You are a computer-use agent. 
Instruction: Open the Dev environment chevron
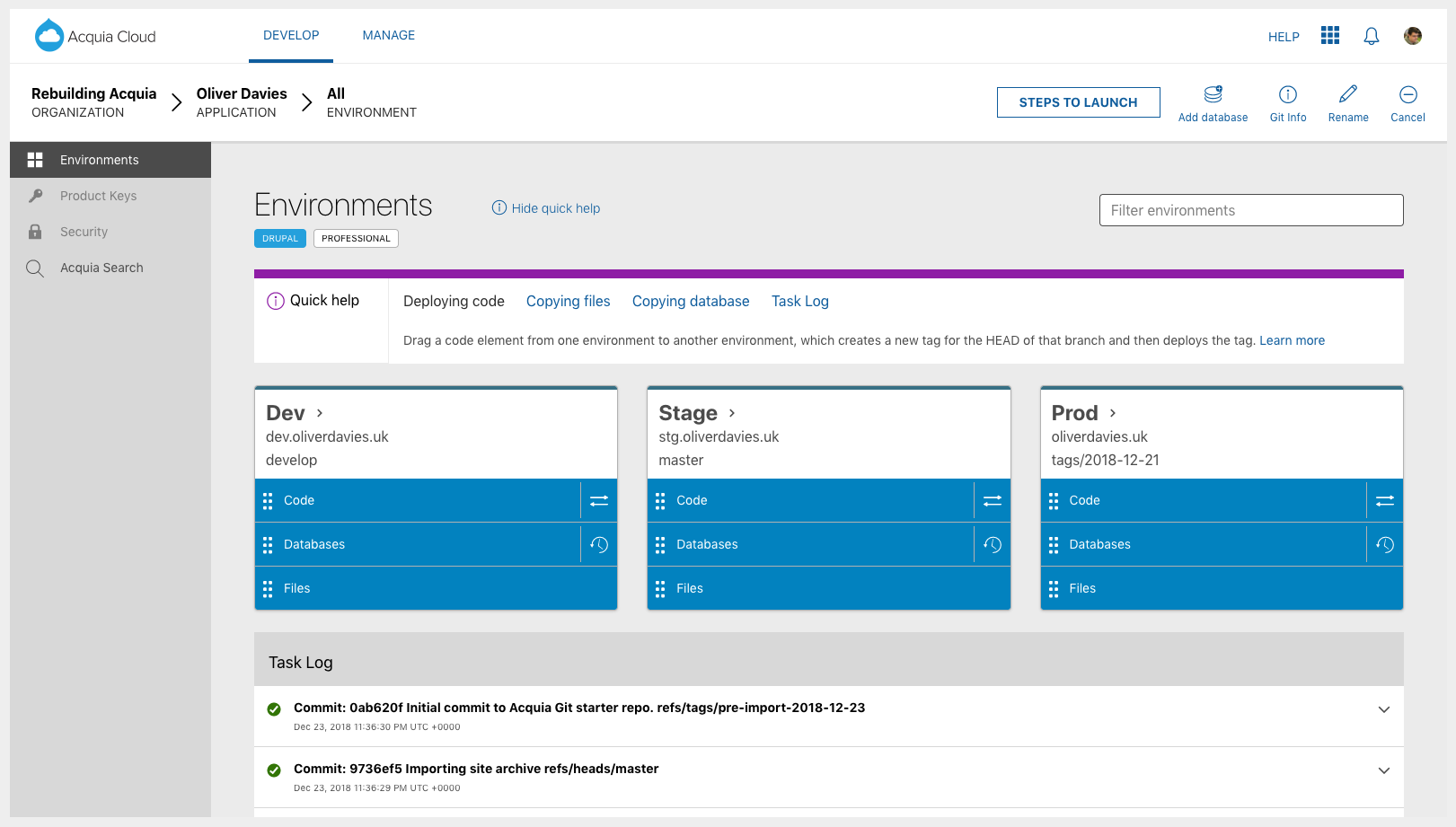click(320, 413)
